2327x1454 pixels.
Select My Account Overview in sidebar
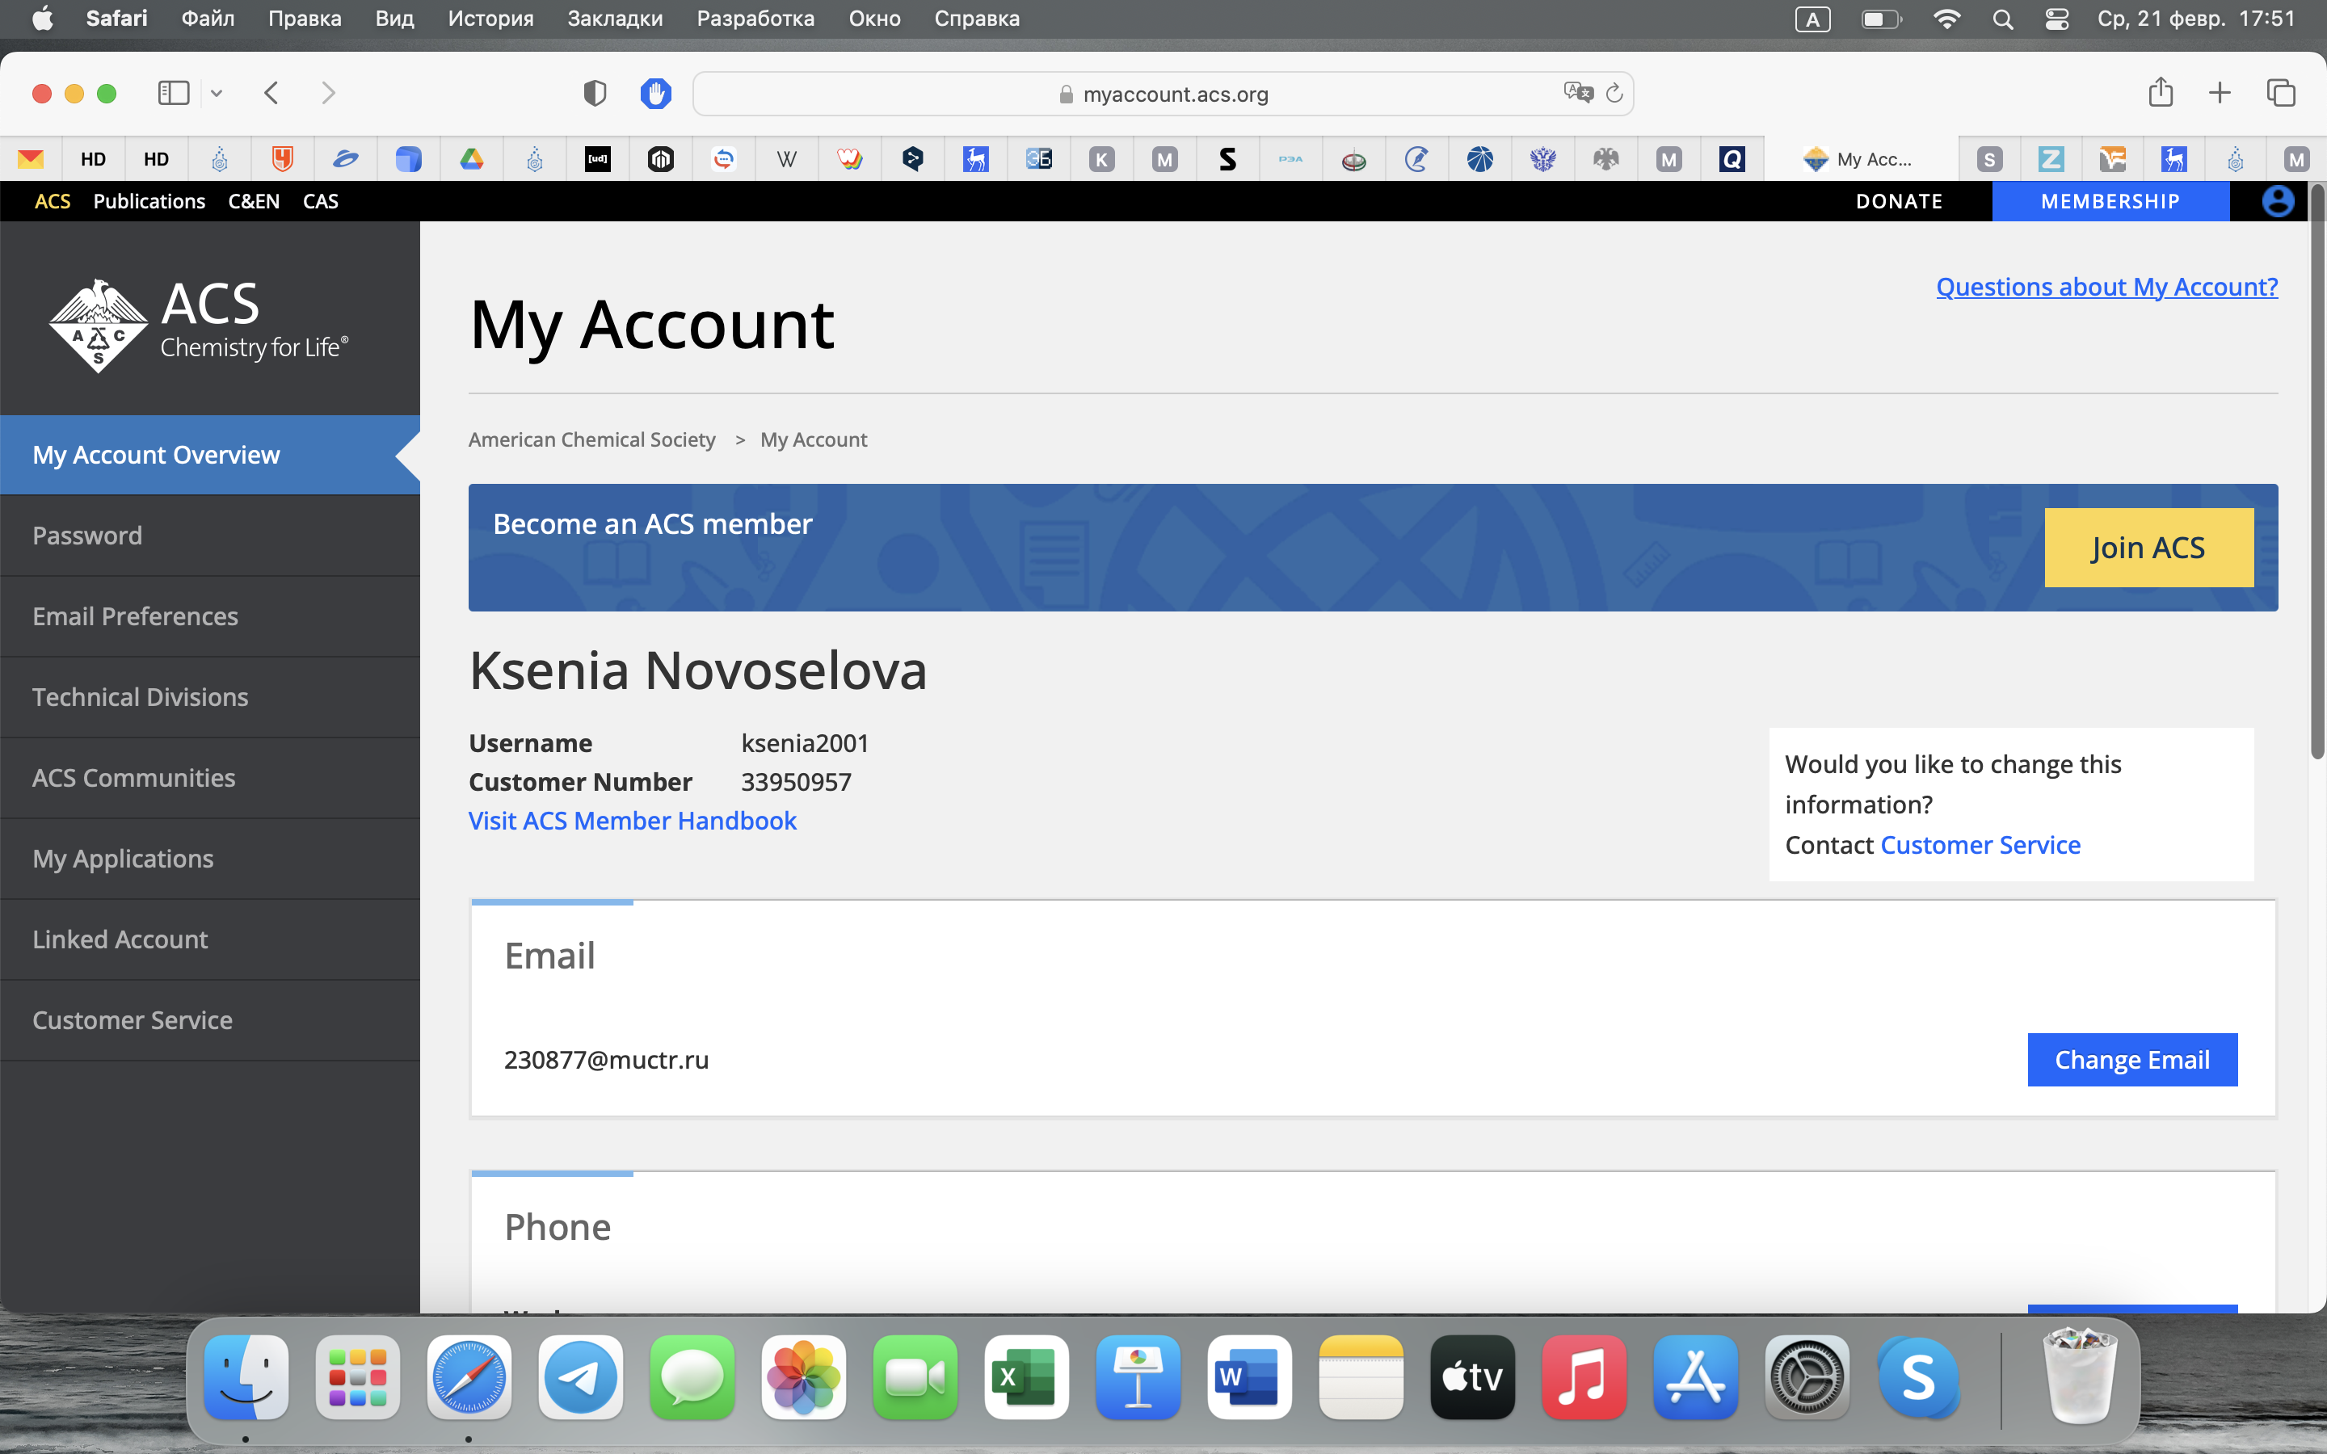point(209,455)
